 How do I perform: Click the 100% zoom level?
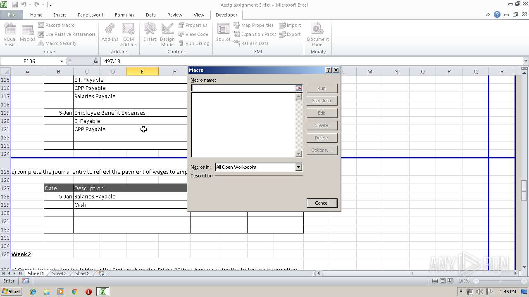pos(464,281)
